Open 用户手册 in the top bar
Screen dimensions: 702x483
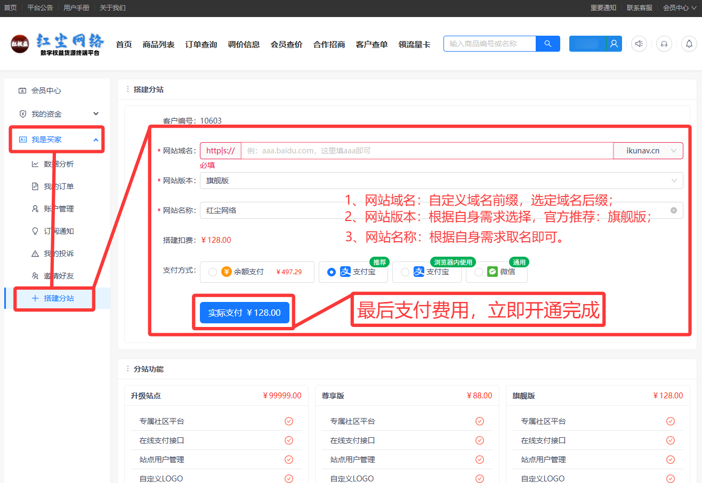pos(76,7)
